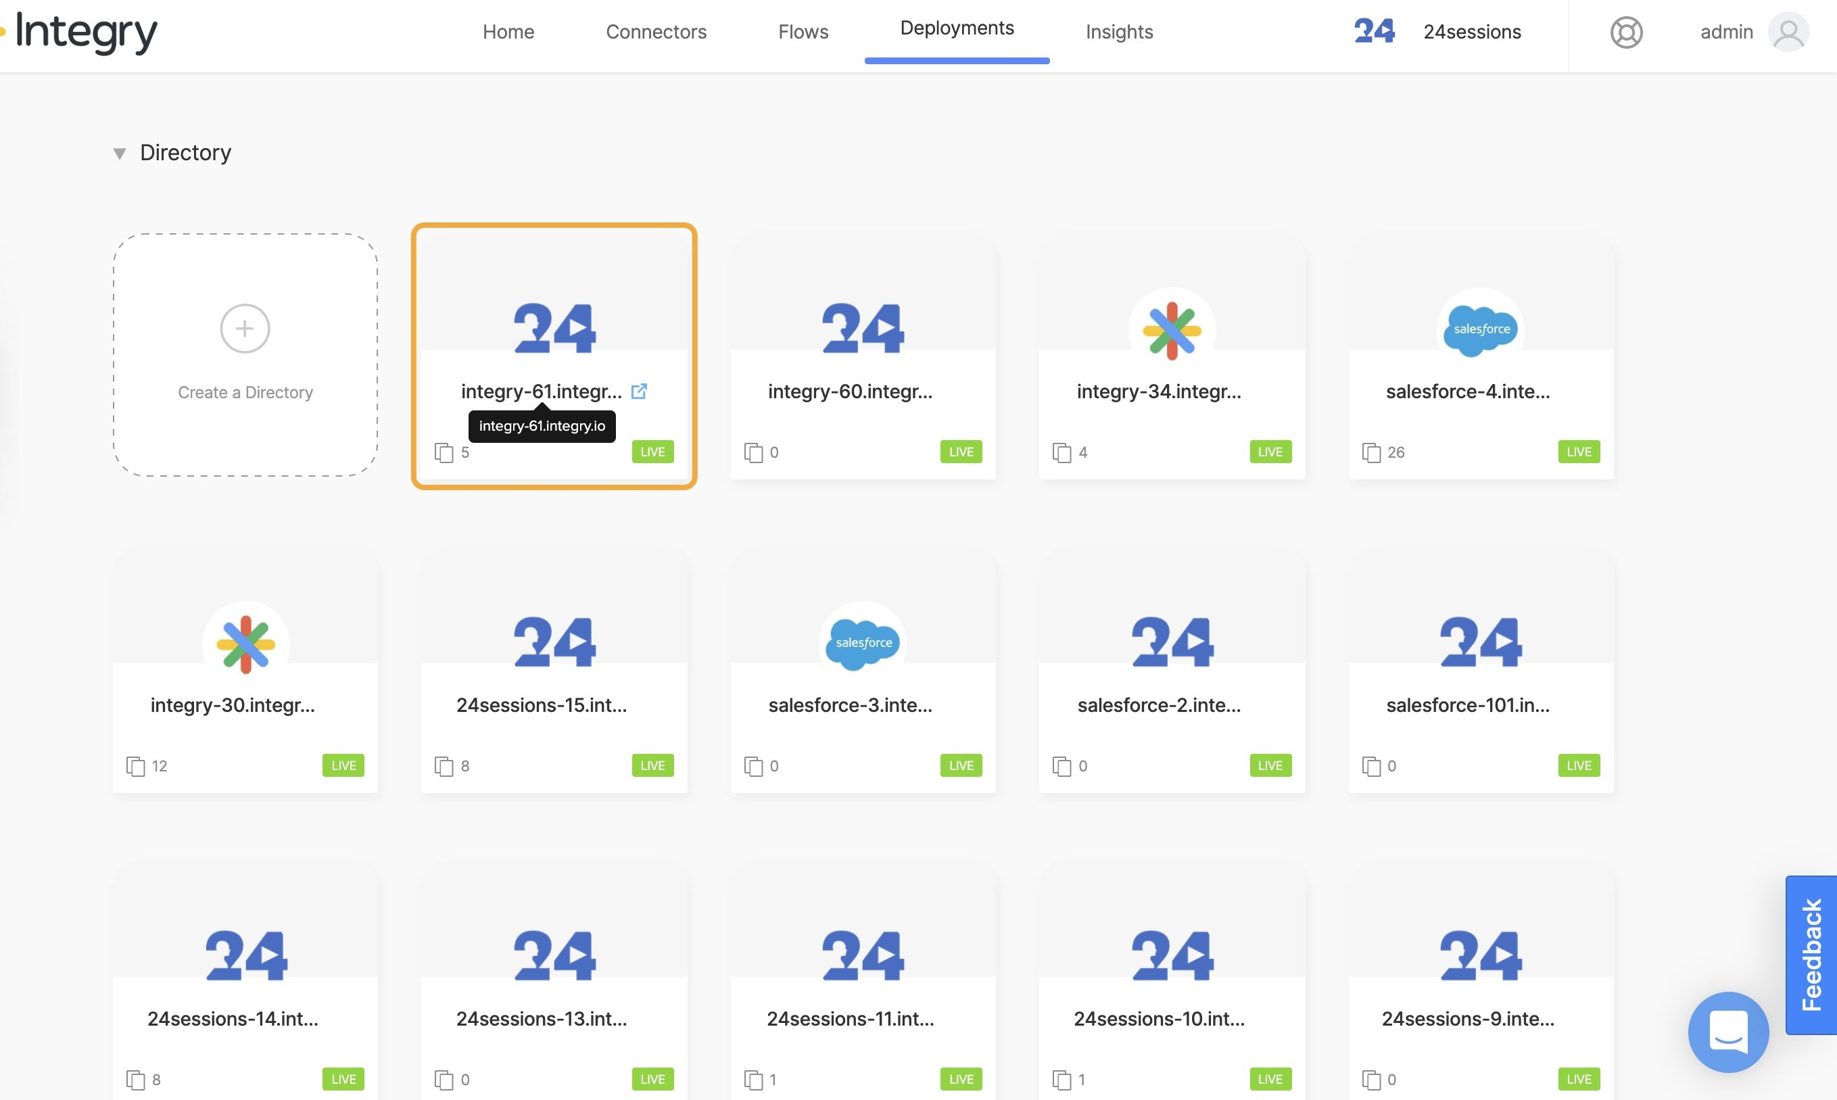Click the 24 logo on 24sessions-11 card
The width and height of the screenshot is (1837, 1100).
pos(863,955)
